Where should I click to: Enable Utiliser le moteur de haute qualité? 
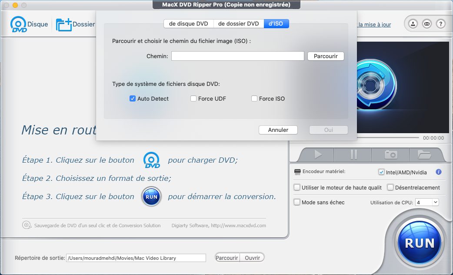297,187
